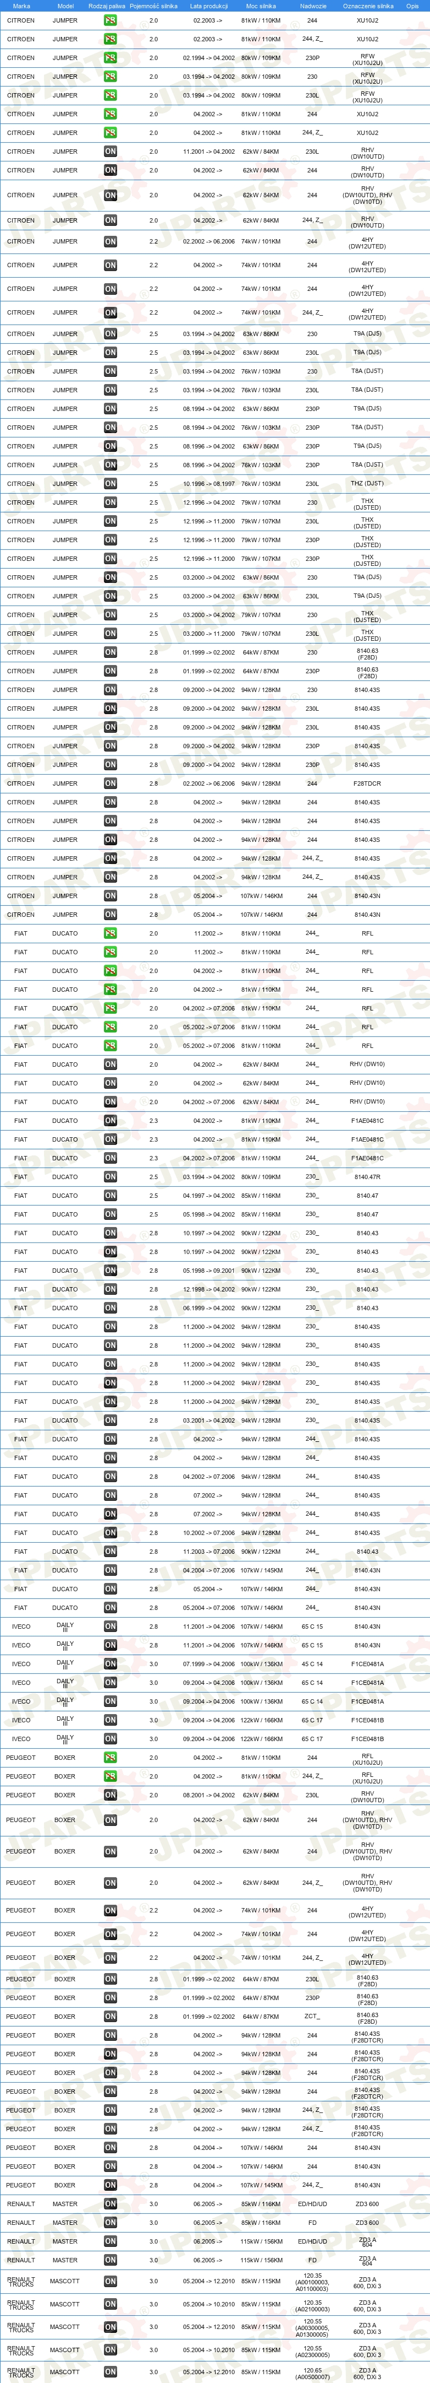Viewport: 430px width, 2383px height.
Task: Click '120.55 (A02300005)' Mascott body cell
Action: (x=313, y=2350)
